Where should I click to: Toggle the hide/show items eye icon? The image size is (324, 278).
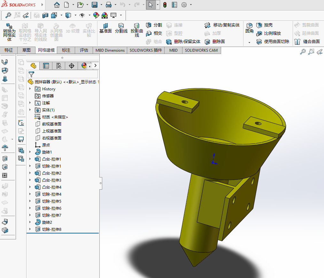(82, 15)
